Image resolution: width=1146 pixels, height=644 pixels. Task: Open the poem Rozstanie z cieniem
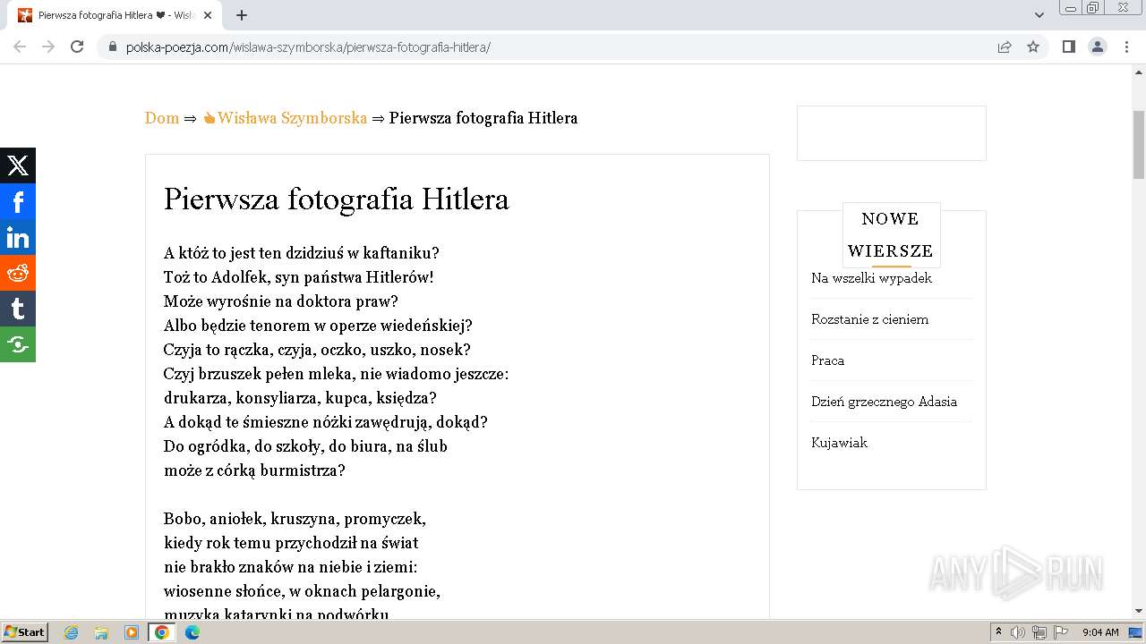(x=869, y=319)
